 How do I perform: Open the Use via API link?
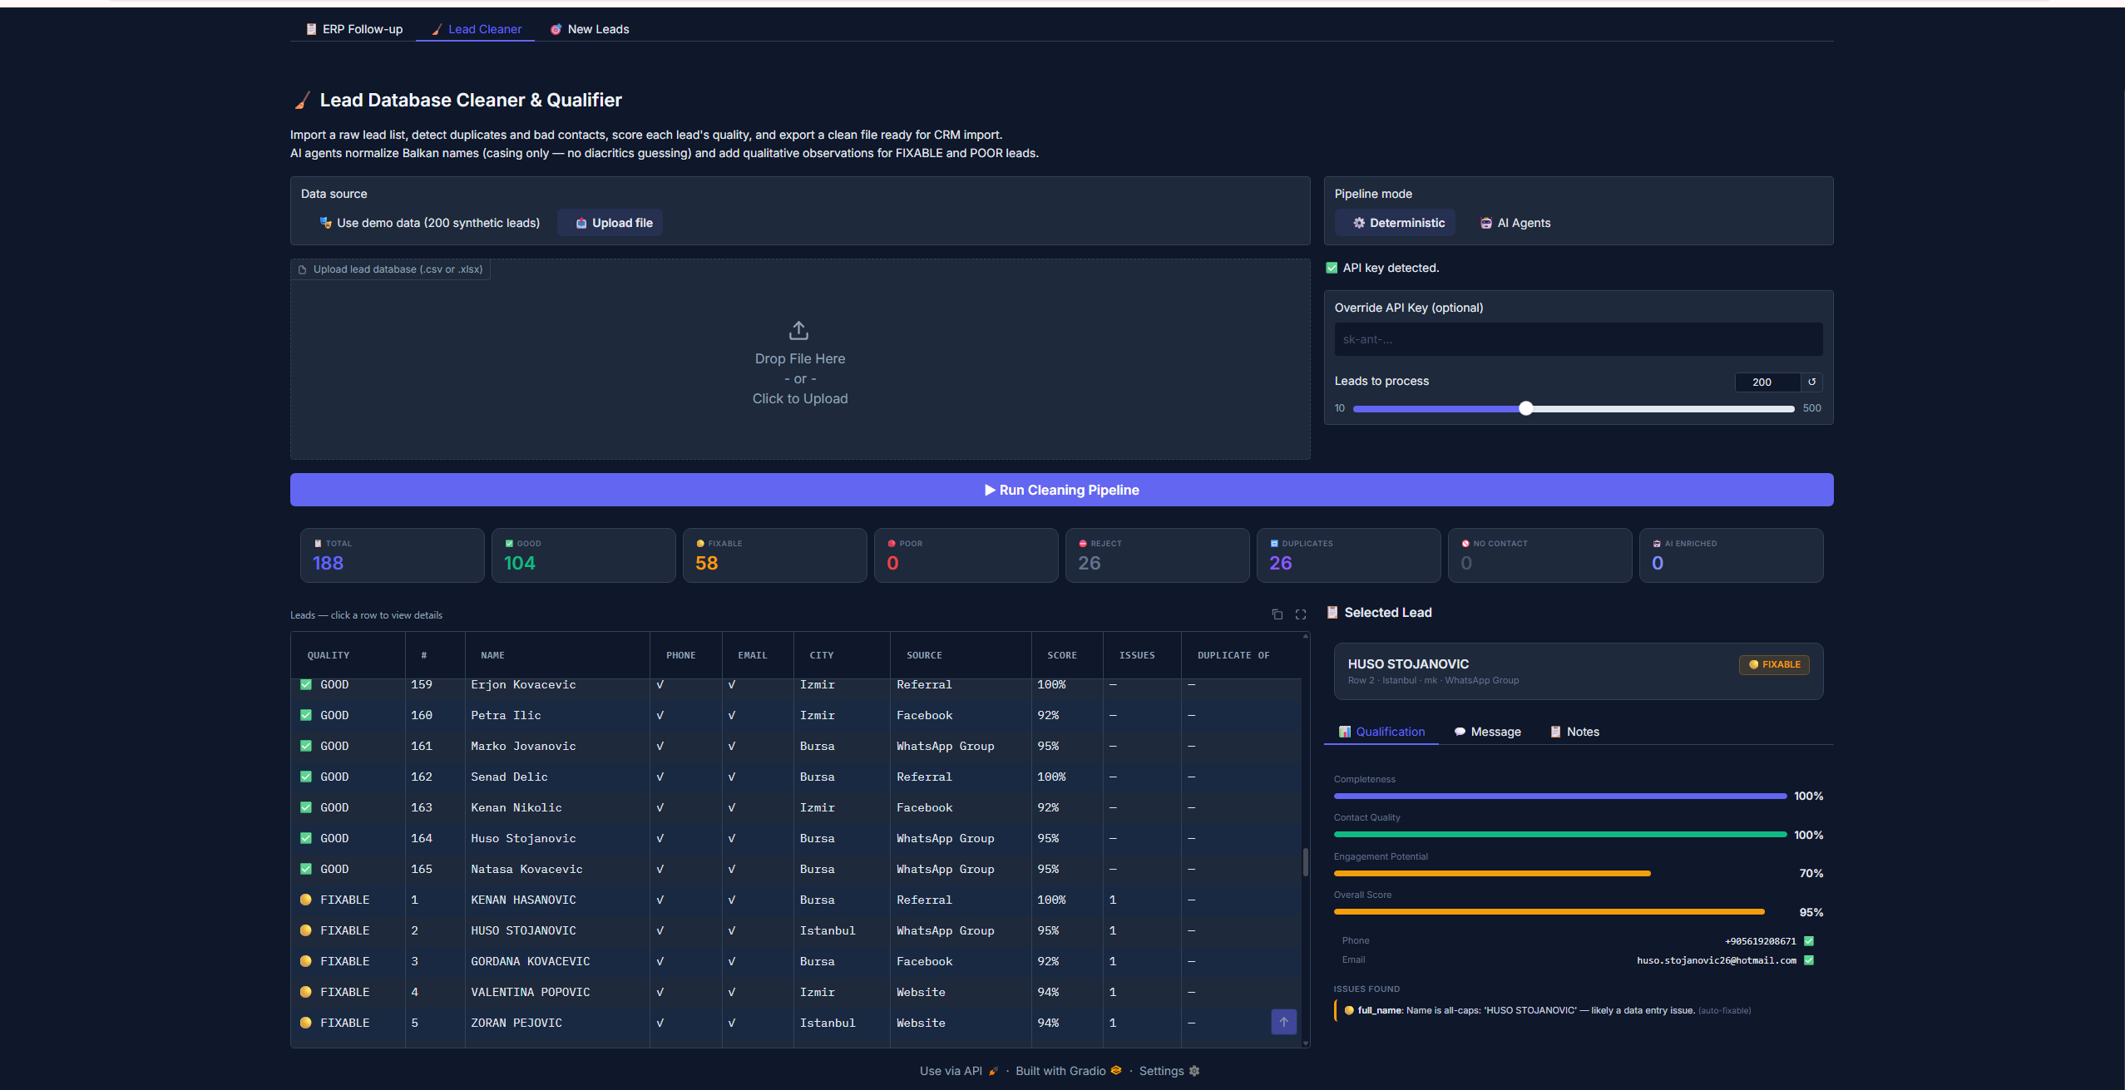click(958, 1071)
